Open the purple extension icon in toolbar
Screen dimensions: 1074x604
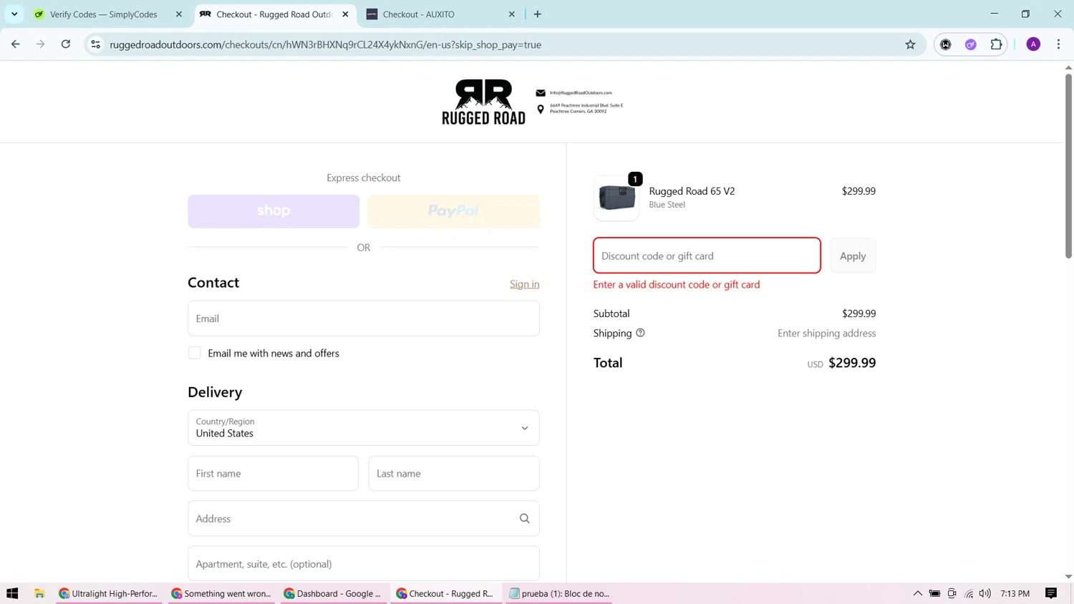click(x=971, y=44)
